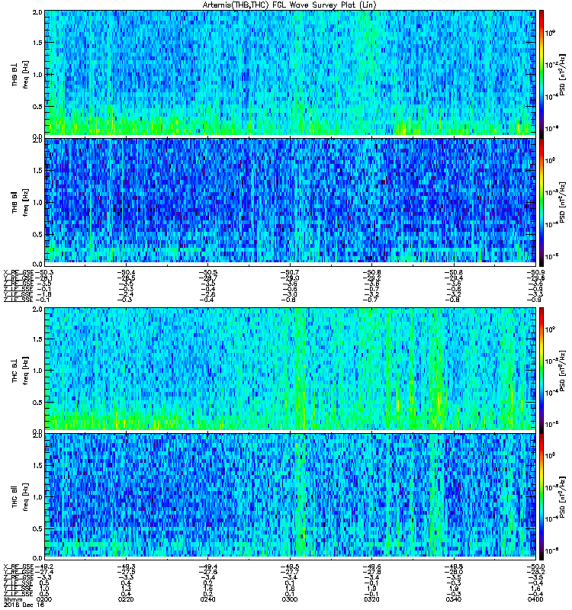Click the 1.5 tick on THB B⊥ axis
The image size is (572, 610).
tap(37, 43)
